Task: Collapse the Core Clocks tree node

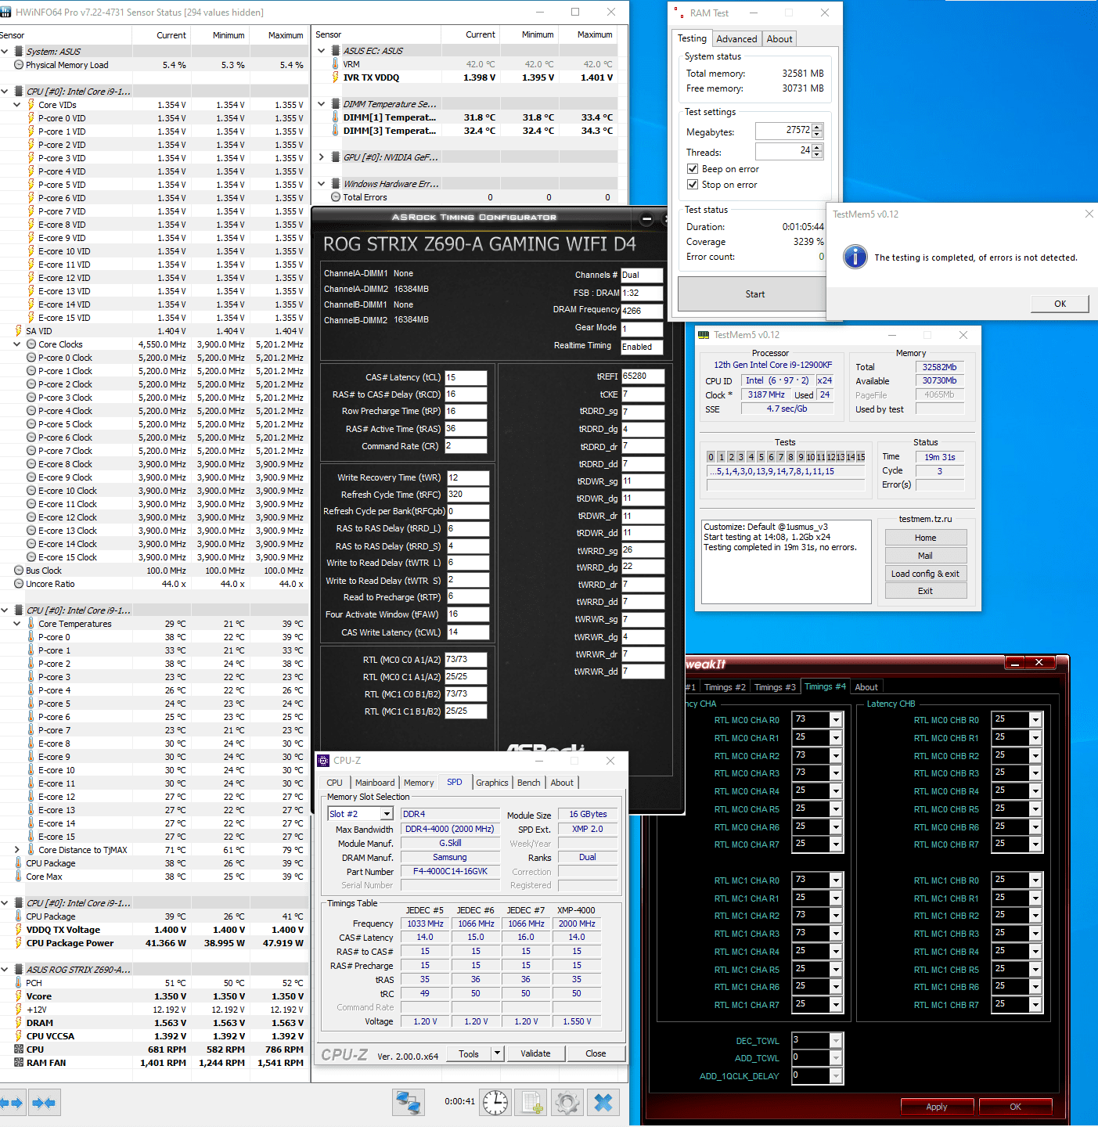Action: point(17,344)
